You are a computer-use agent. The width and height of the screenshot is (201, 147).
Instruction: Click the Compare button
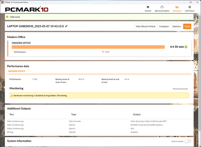[164, 26]
